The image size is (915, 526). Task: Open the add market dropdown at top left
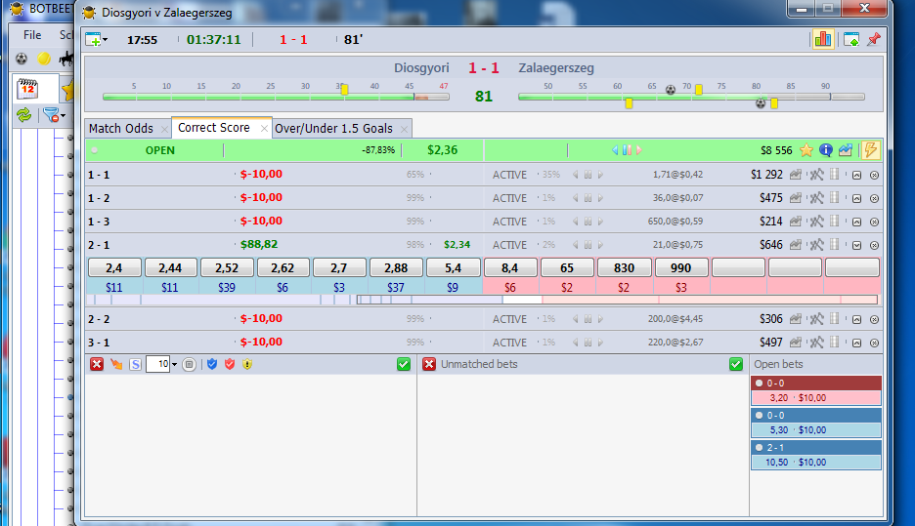(96, 40)
